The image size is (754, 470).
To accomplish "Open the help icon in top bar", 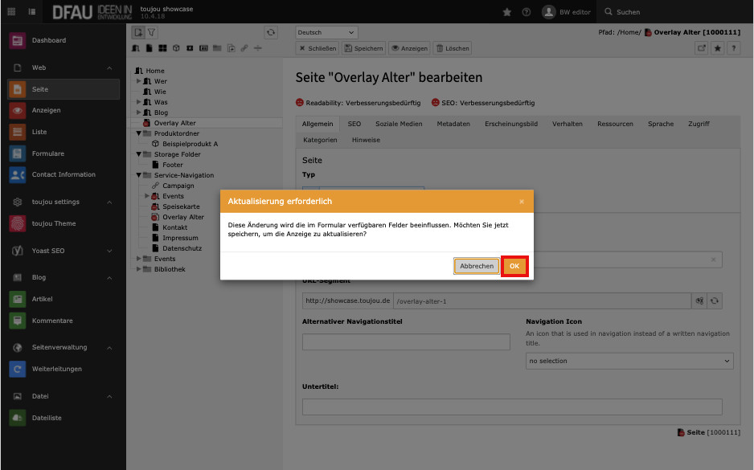I will coord(527,12).
